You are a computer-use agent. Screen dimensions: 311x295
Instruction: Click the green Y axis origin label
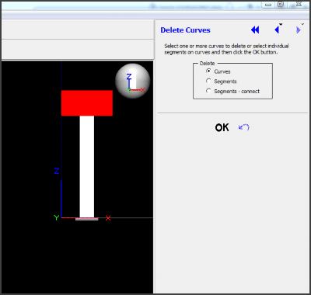(x=56, y=217)
